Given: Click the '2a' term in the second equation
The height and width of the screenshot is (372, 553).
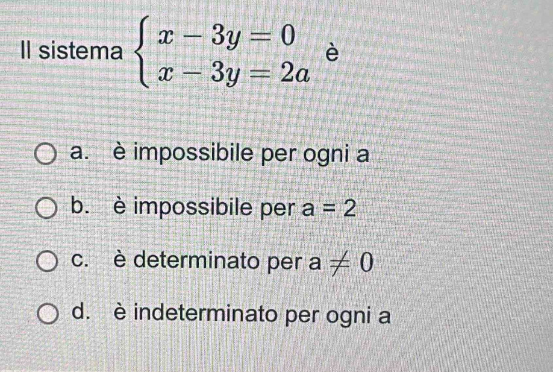Looking at the screenshot, I should click(296, 74).
